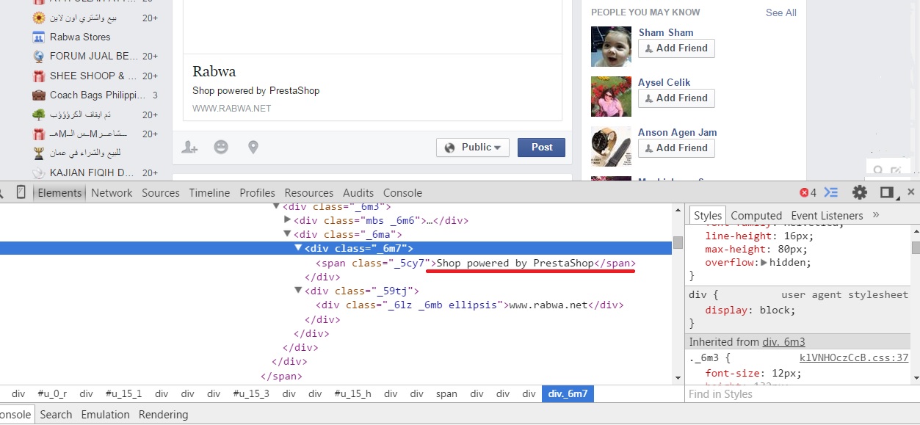Screen dimensions: 920x425
Task: Switch to the Profiles tab
Action: [x=257, y=193]
